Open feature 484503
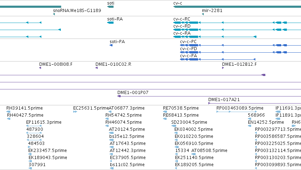 tap(36, 143)
